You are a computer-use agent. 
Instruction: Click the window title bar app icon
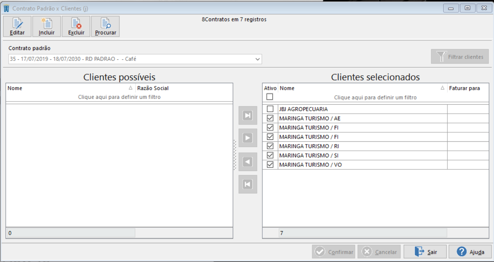click(x=7, y=8)
